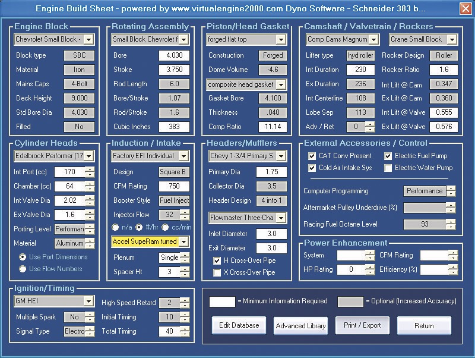Enable X Cross-Over Pipe checkbox
The image size is (475, 358).
pyautogui.click(x=217, y=272)
